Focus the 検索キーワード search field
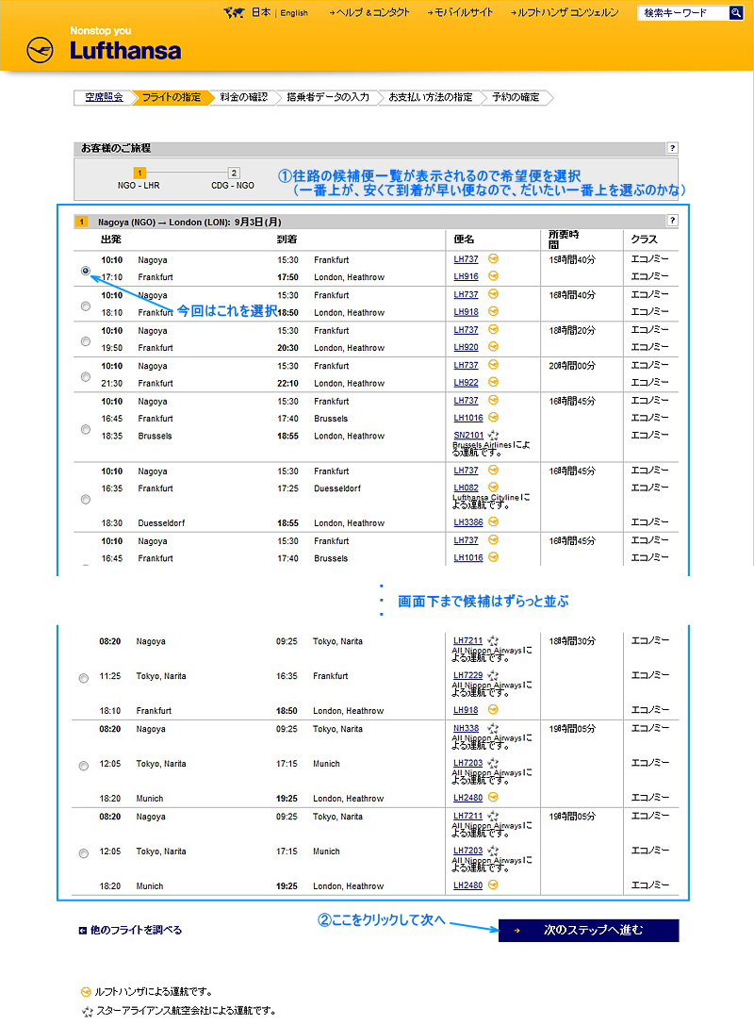The width and height of the screenshot is (754, 1025). [682, 12]
